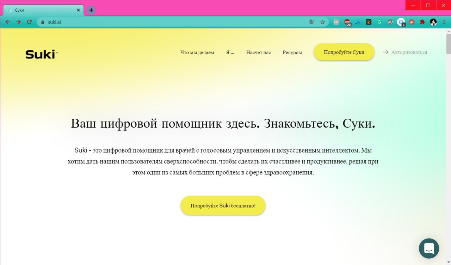Go back to previous page
Screen dimensions: 451x265
(8, 22)
